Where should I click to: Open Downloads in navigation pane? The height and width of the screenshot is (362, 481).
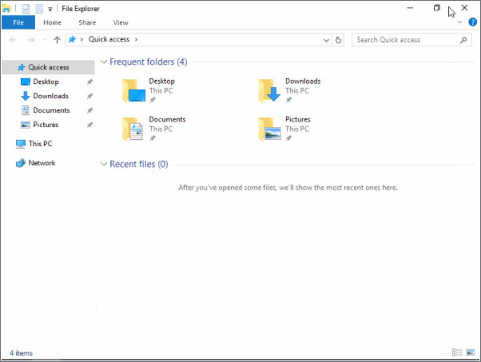(x=50, y=96)
